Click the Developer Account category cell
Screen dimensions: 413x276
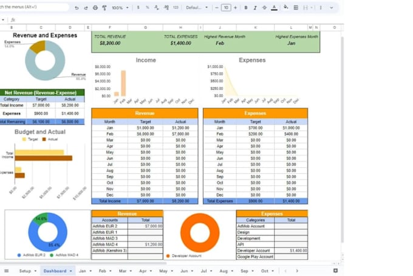pyautogui.click(x=255, y=250)
